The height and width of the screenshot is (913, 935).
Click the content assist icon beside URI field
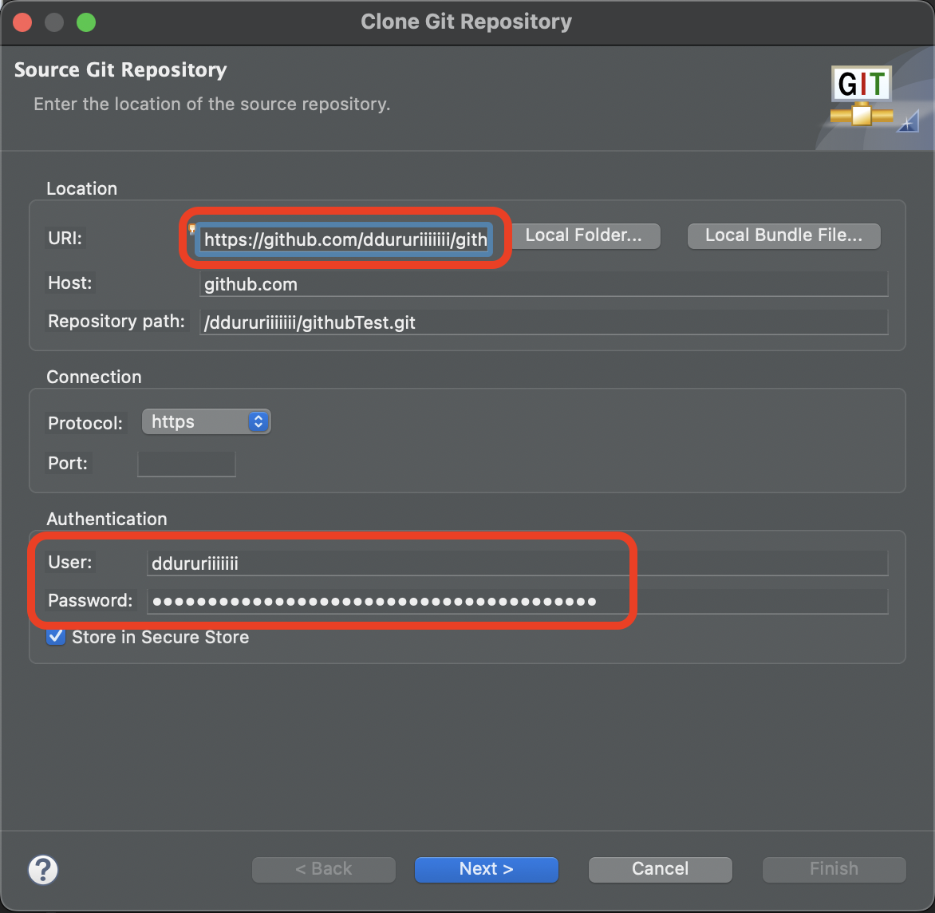click(x=192, y=229)
